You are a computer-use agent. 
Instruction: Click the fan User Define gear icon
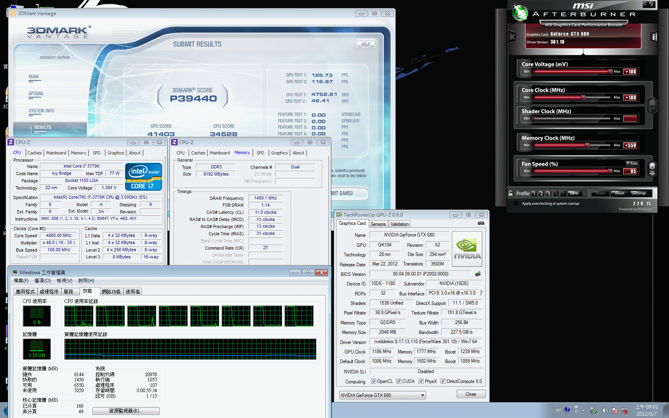tap(652, 168)
